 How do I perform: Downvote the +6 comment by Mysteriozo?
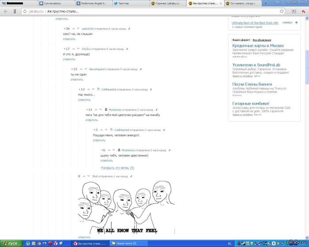click(114, 150)
